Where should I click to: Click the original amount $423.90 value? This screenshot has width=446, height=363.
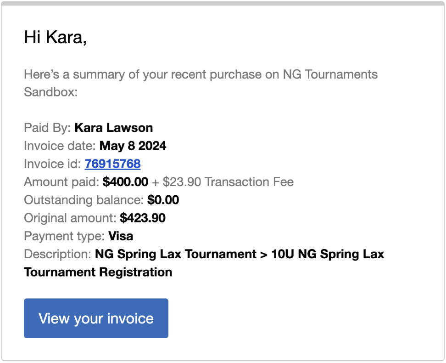pyautogui.click(x=143, y=218)
